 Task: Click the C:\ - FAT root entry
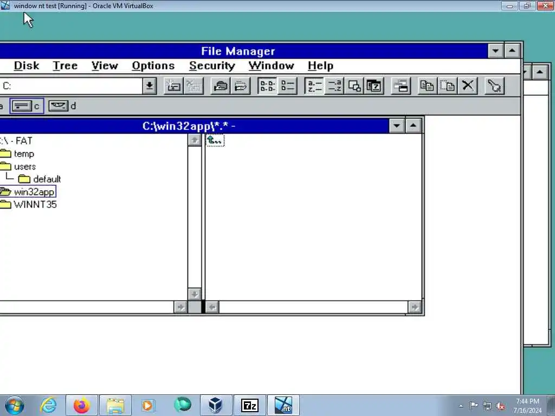tap(16, 141)
